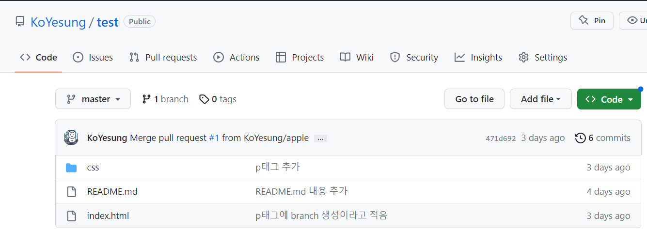Click index.html file icon

pos(71,216)
